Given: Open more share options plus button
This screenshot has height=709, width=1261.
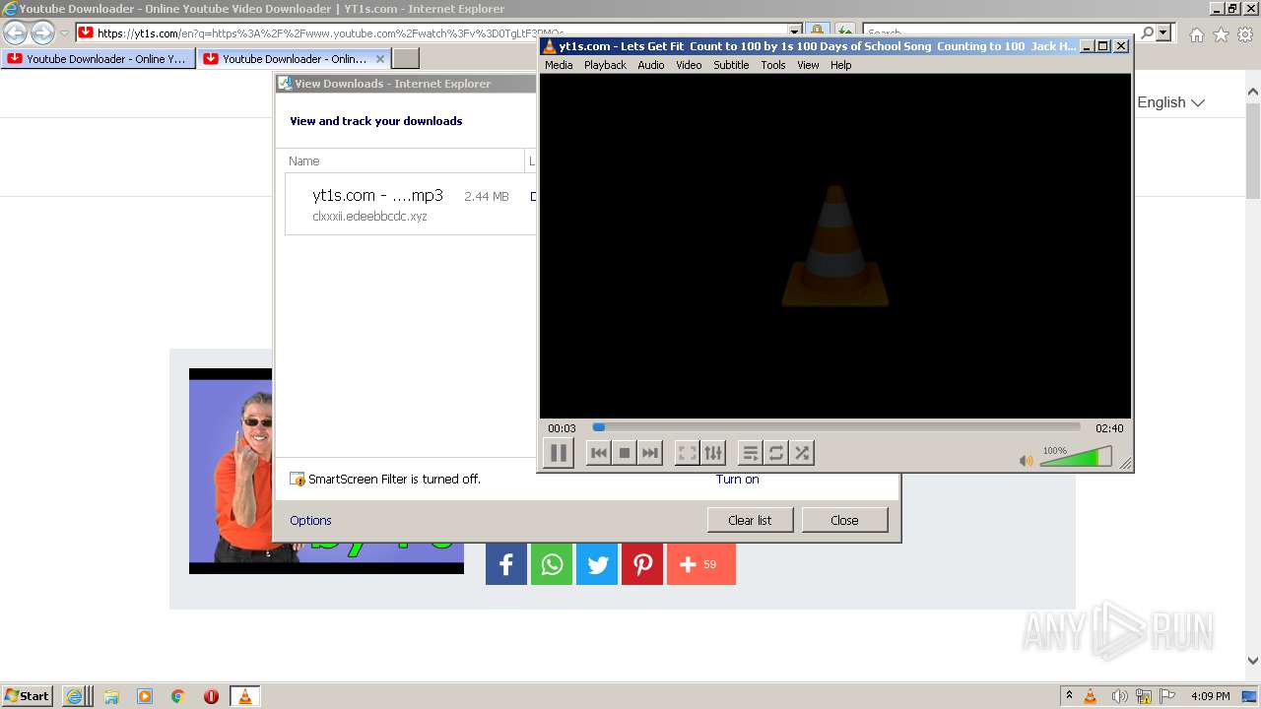Looking at the screenshot, I should tap(701, 564).
